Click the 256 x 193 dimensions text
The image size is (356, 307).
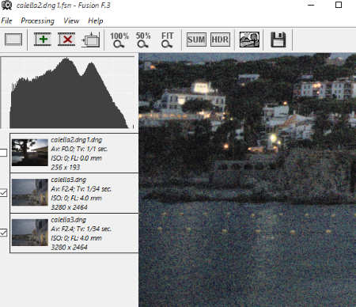click(x=66, y=167)
